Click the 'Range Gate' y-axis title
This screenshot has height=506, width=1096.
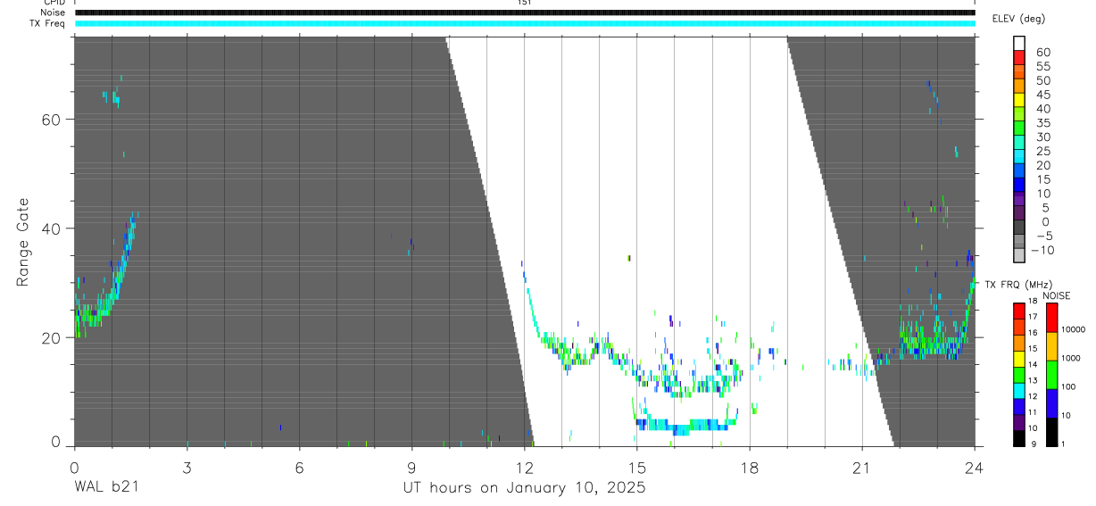(24, 242)
